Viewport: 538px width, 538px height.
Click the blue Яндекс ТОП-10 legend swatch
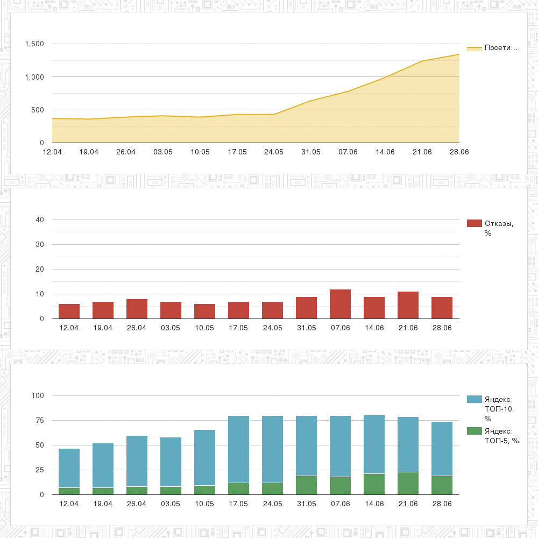474,399
